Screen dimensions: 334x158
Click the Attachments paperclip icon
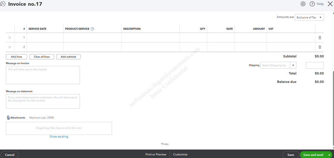tap(8, 118)
